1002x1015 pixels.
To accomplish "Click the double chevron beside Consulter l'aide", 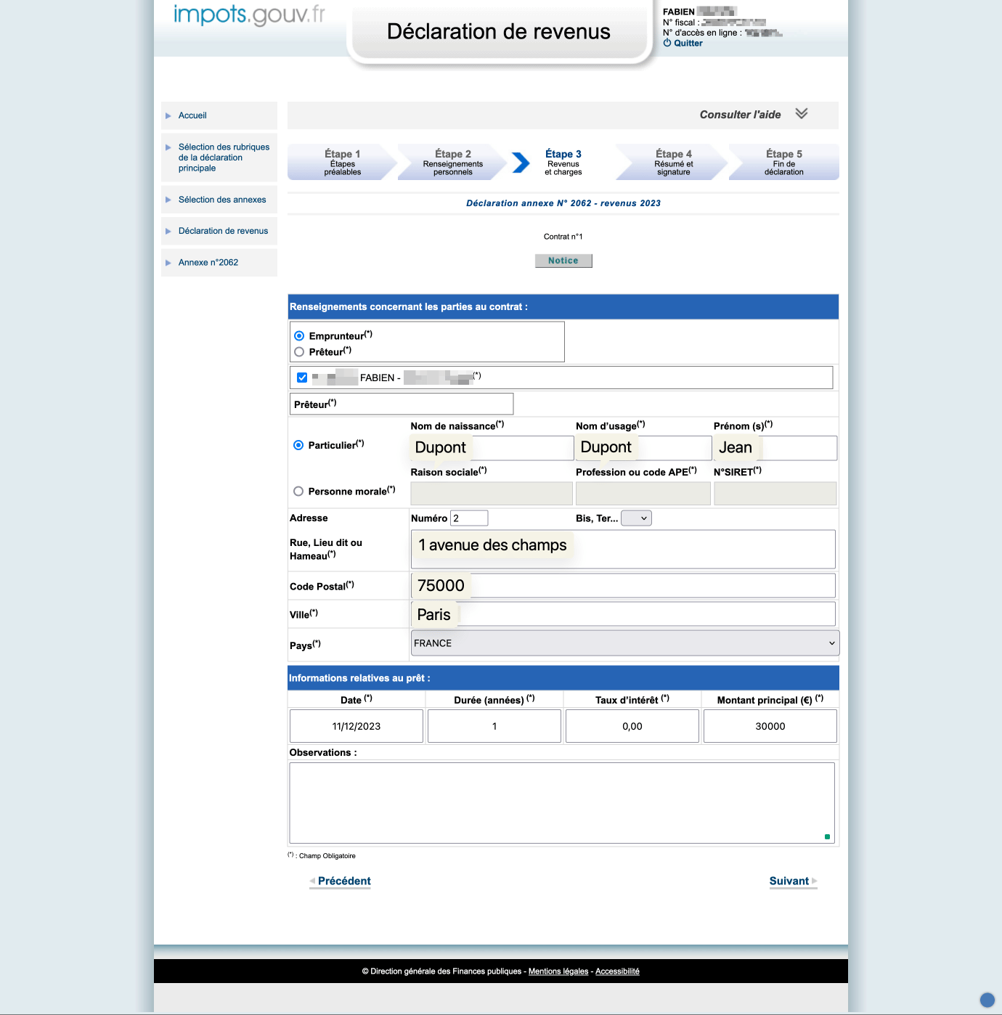I will pos(801,114).
